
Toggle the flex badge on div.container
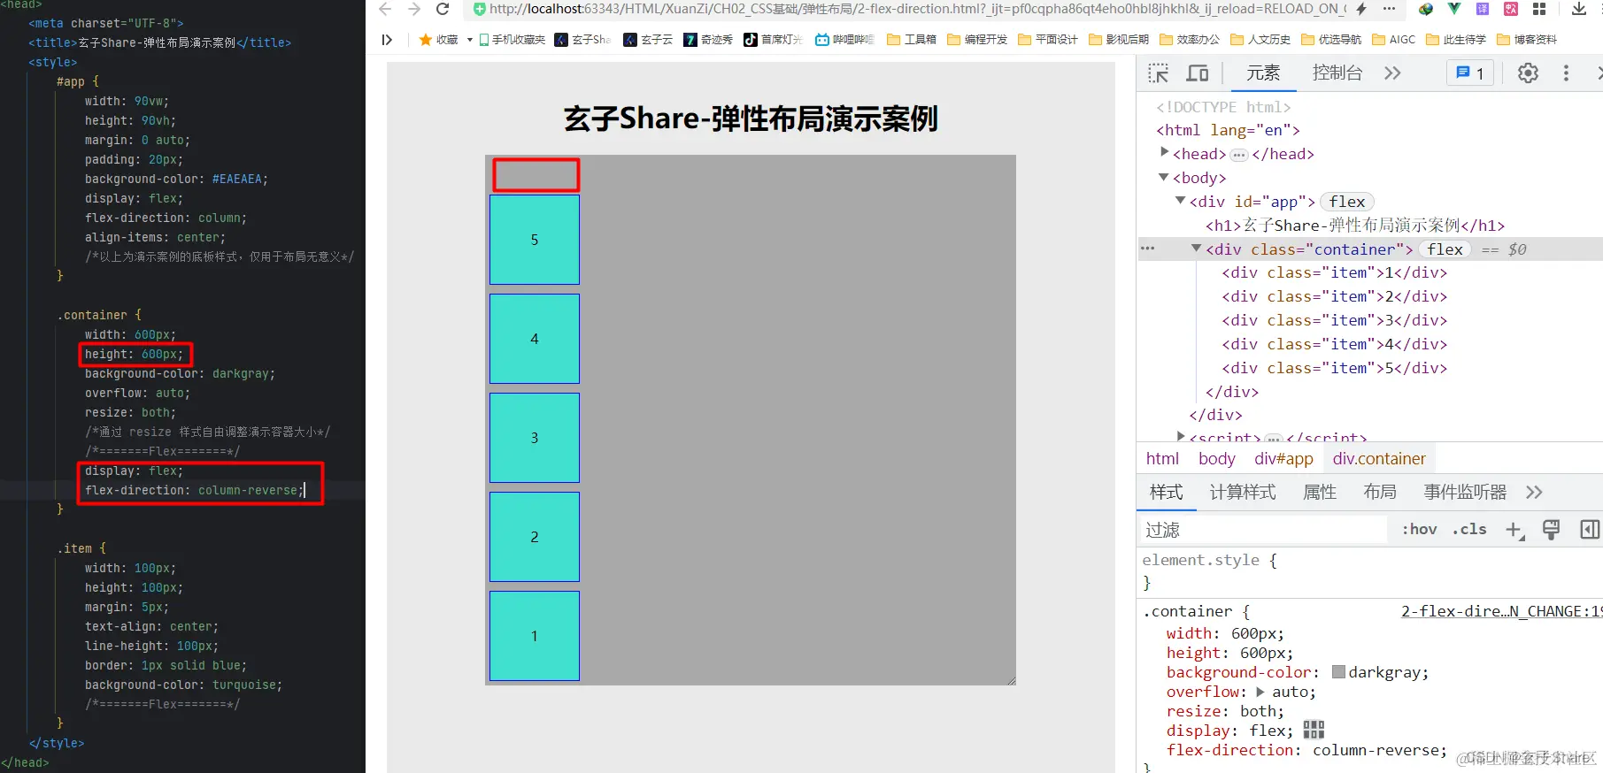click(1445, 249)
